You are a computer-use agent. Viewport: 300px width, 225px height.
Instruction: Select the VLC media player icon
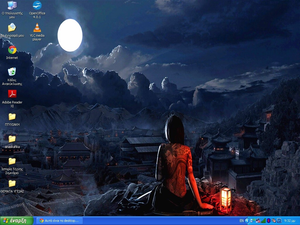(x=37, y=32)
